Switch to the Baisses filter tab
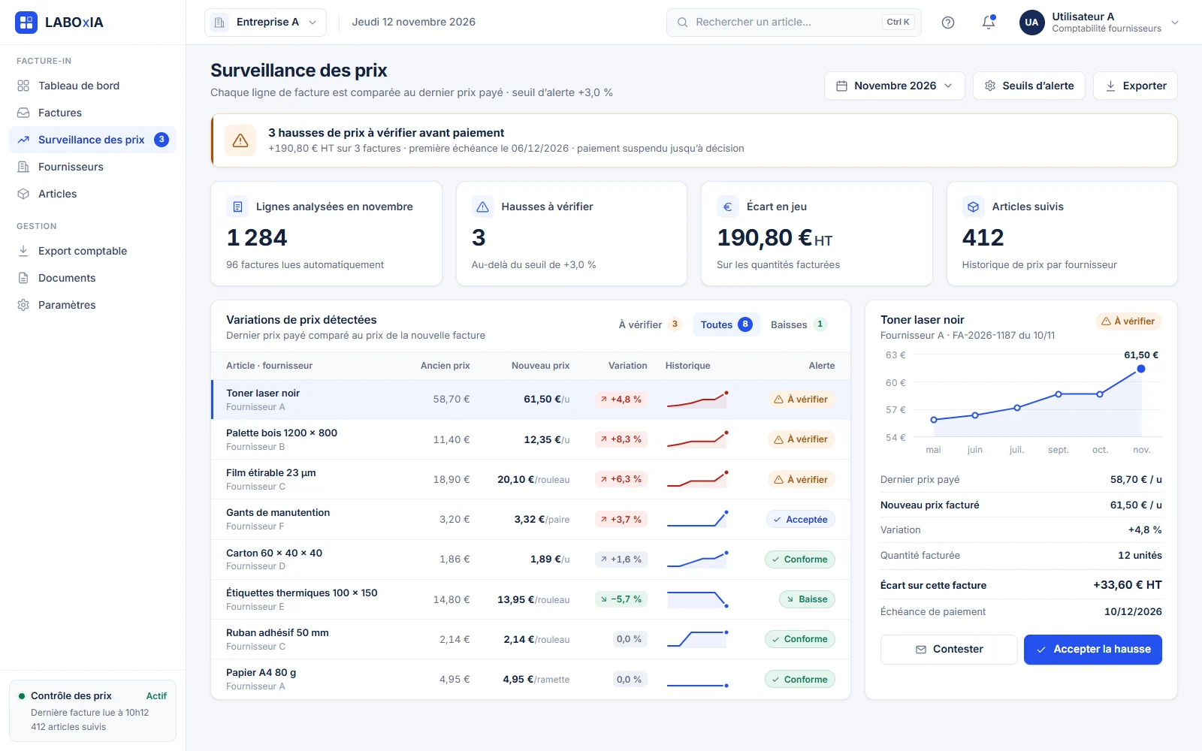The image size is (1202, 751). coord(798,324)
